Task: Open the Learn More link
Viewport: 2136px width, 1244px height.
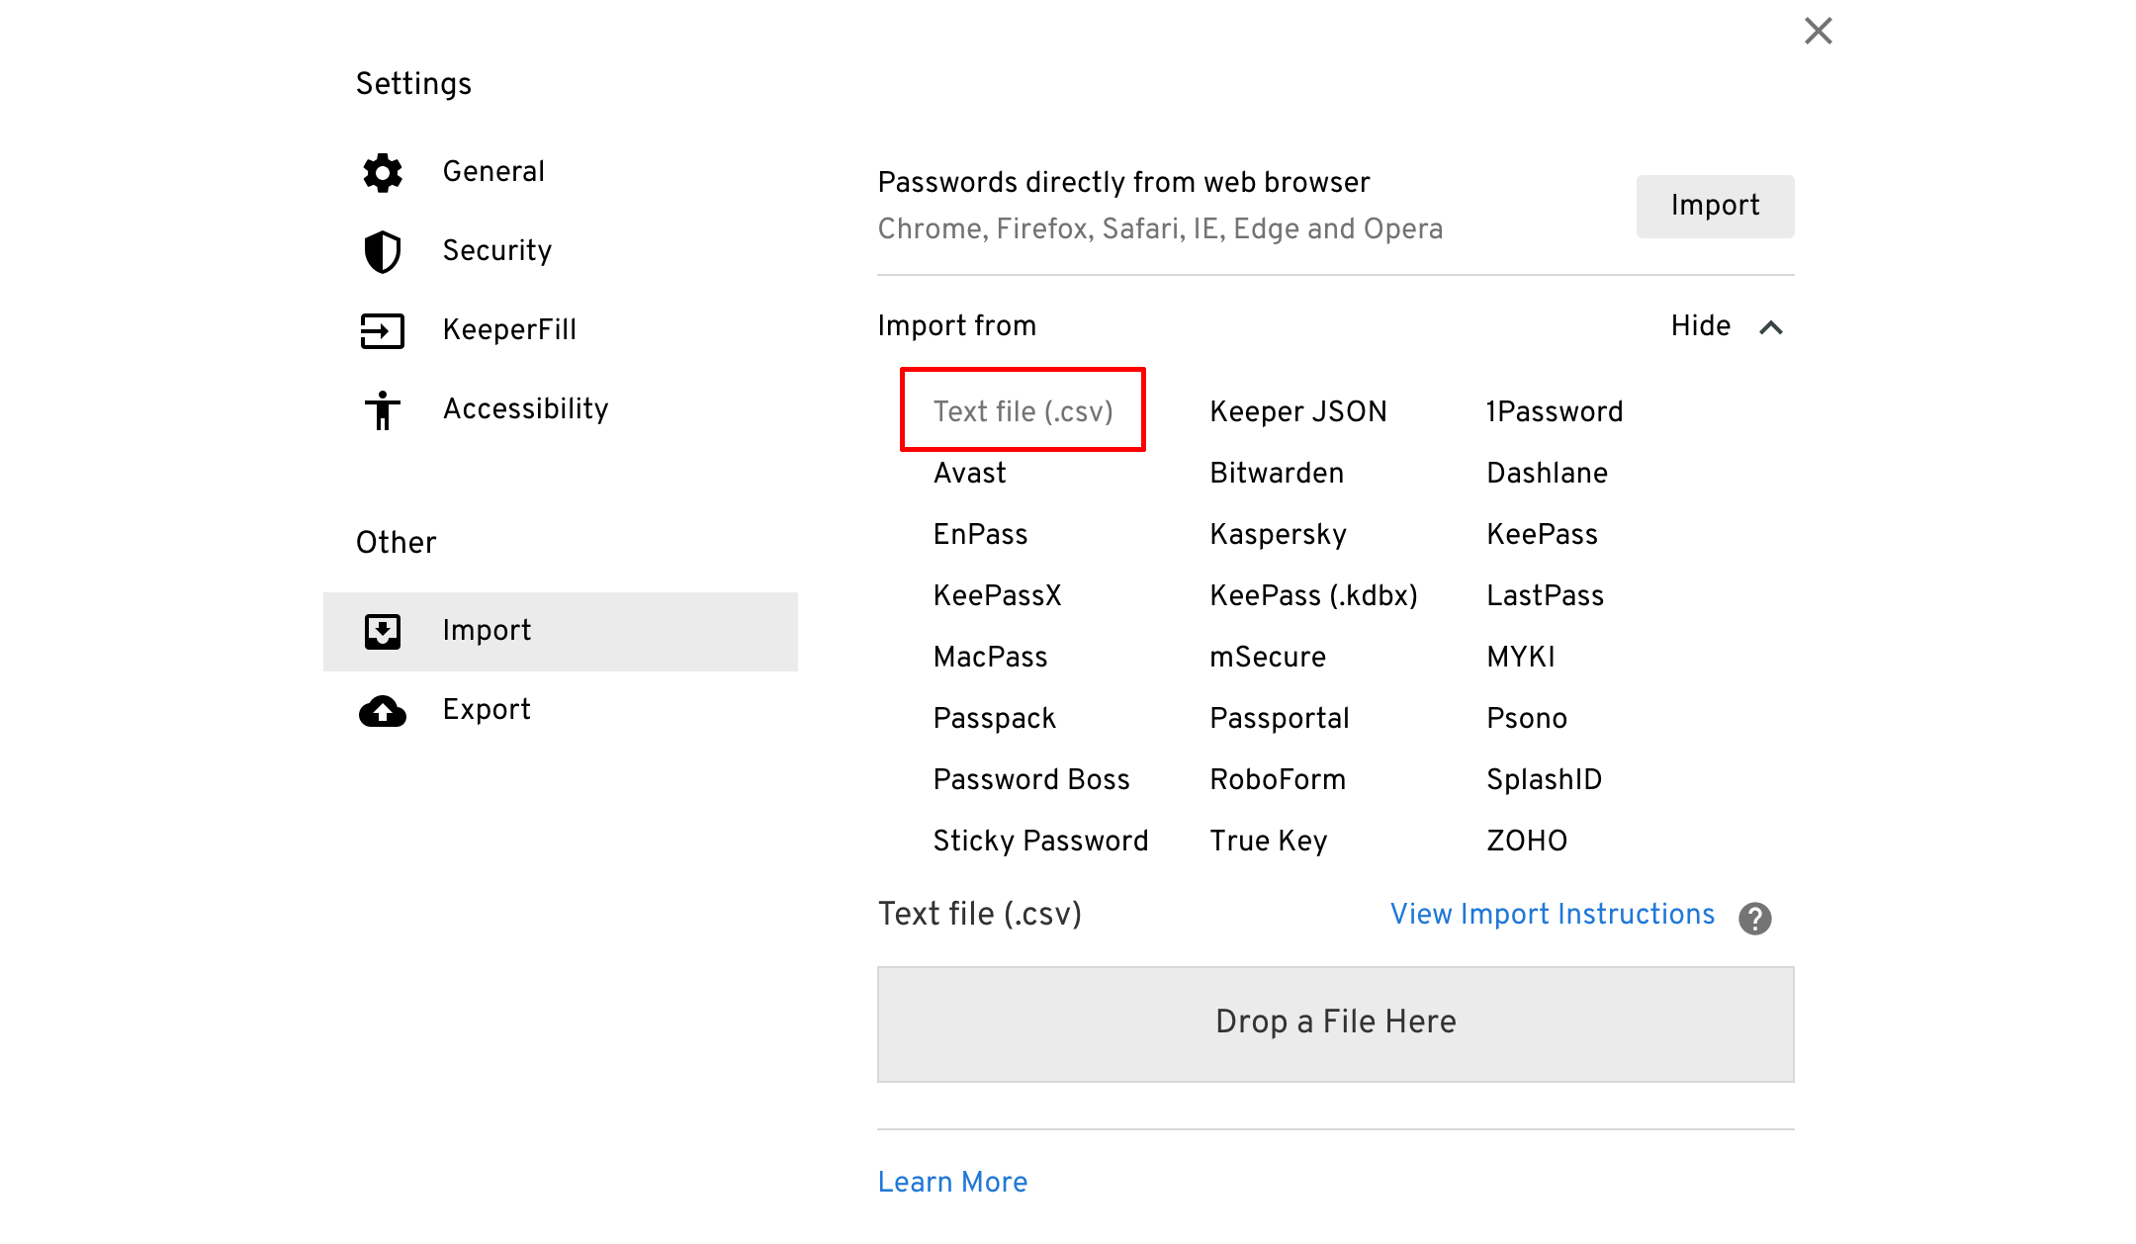Action: 952,1182
